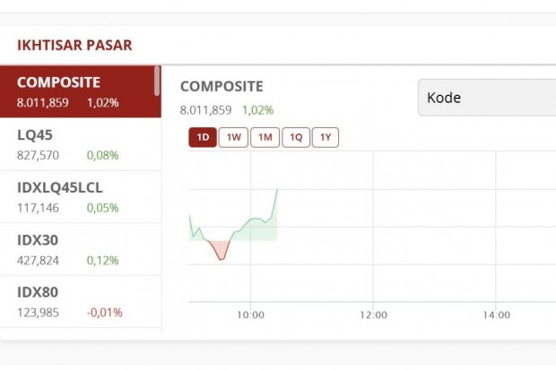Image resolution: width=556 pixels, height=370 pixels.
Task: Select the IDX80 index row
Action: [79, 302]
